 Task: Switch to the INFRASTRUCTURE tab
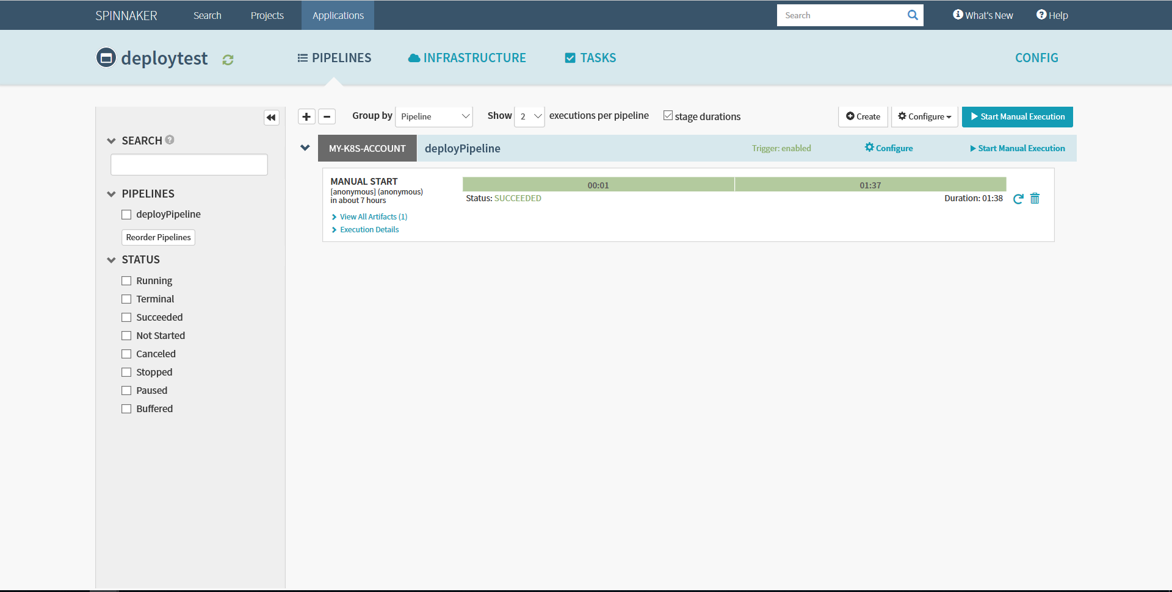pos(467,58)
